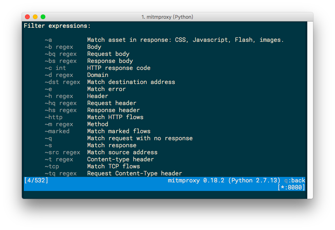Select the 'Request header' description
This screenshot has height=230, width=335.
point(112,103)
